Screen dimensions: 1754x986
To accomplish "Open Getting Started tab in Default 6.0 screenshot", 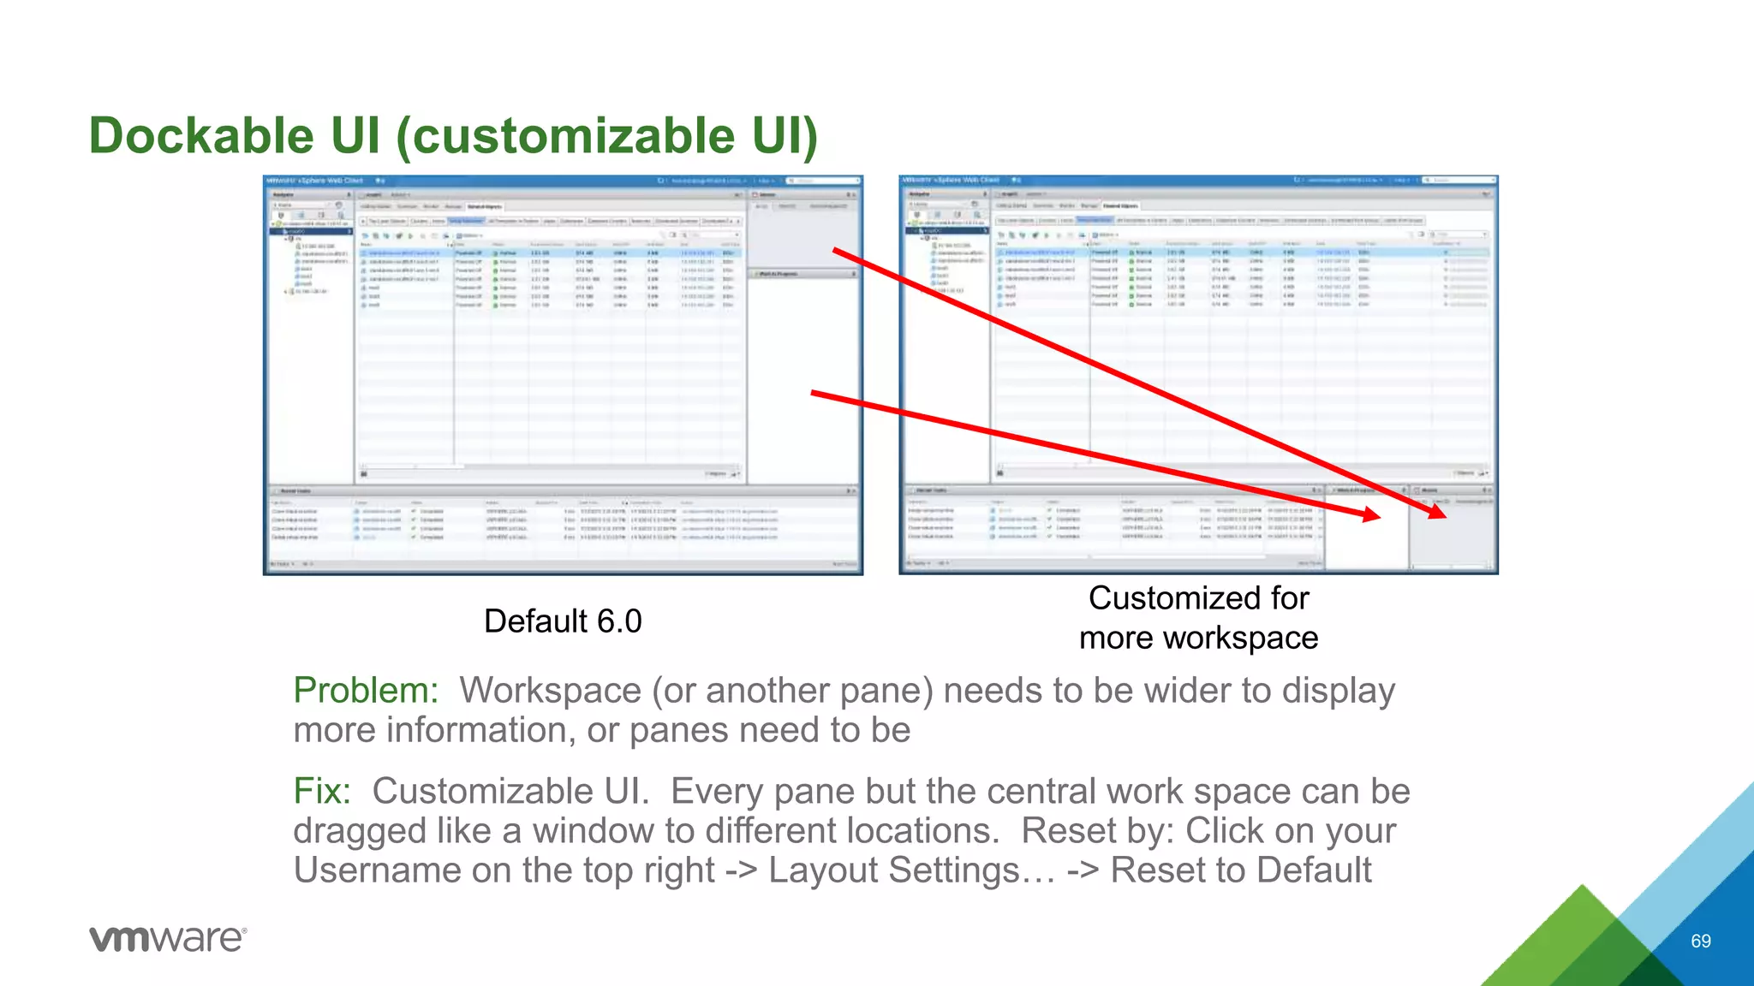I will point(375,206).
